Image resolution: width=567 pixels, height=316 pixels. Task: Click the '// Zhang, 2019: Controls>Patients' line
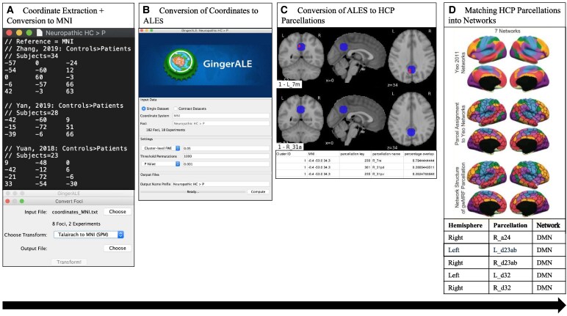[68, 48]
